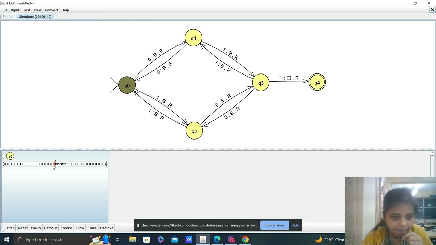Open File Explorer from the taskbar

coord(133,239)
